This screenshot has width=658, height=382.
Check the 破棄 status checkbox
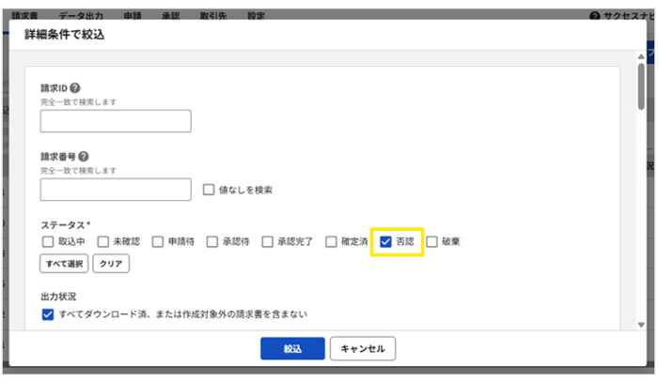[x=432, y=241]
